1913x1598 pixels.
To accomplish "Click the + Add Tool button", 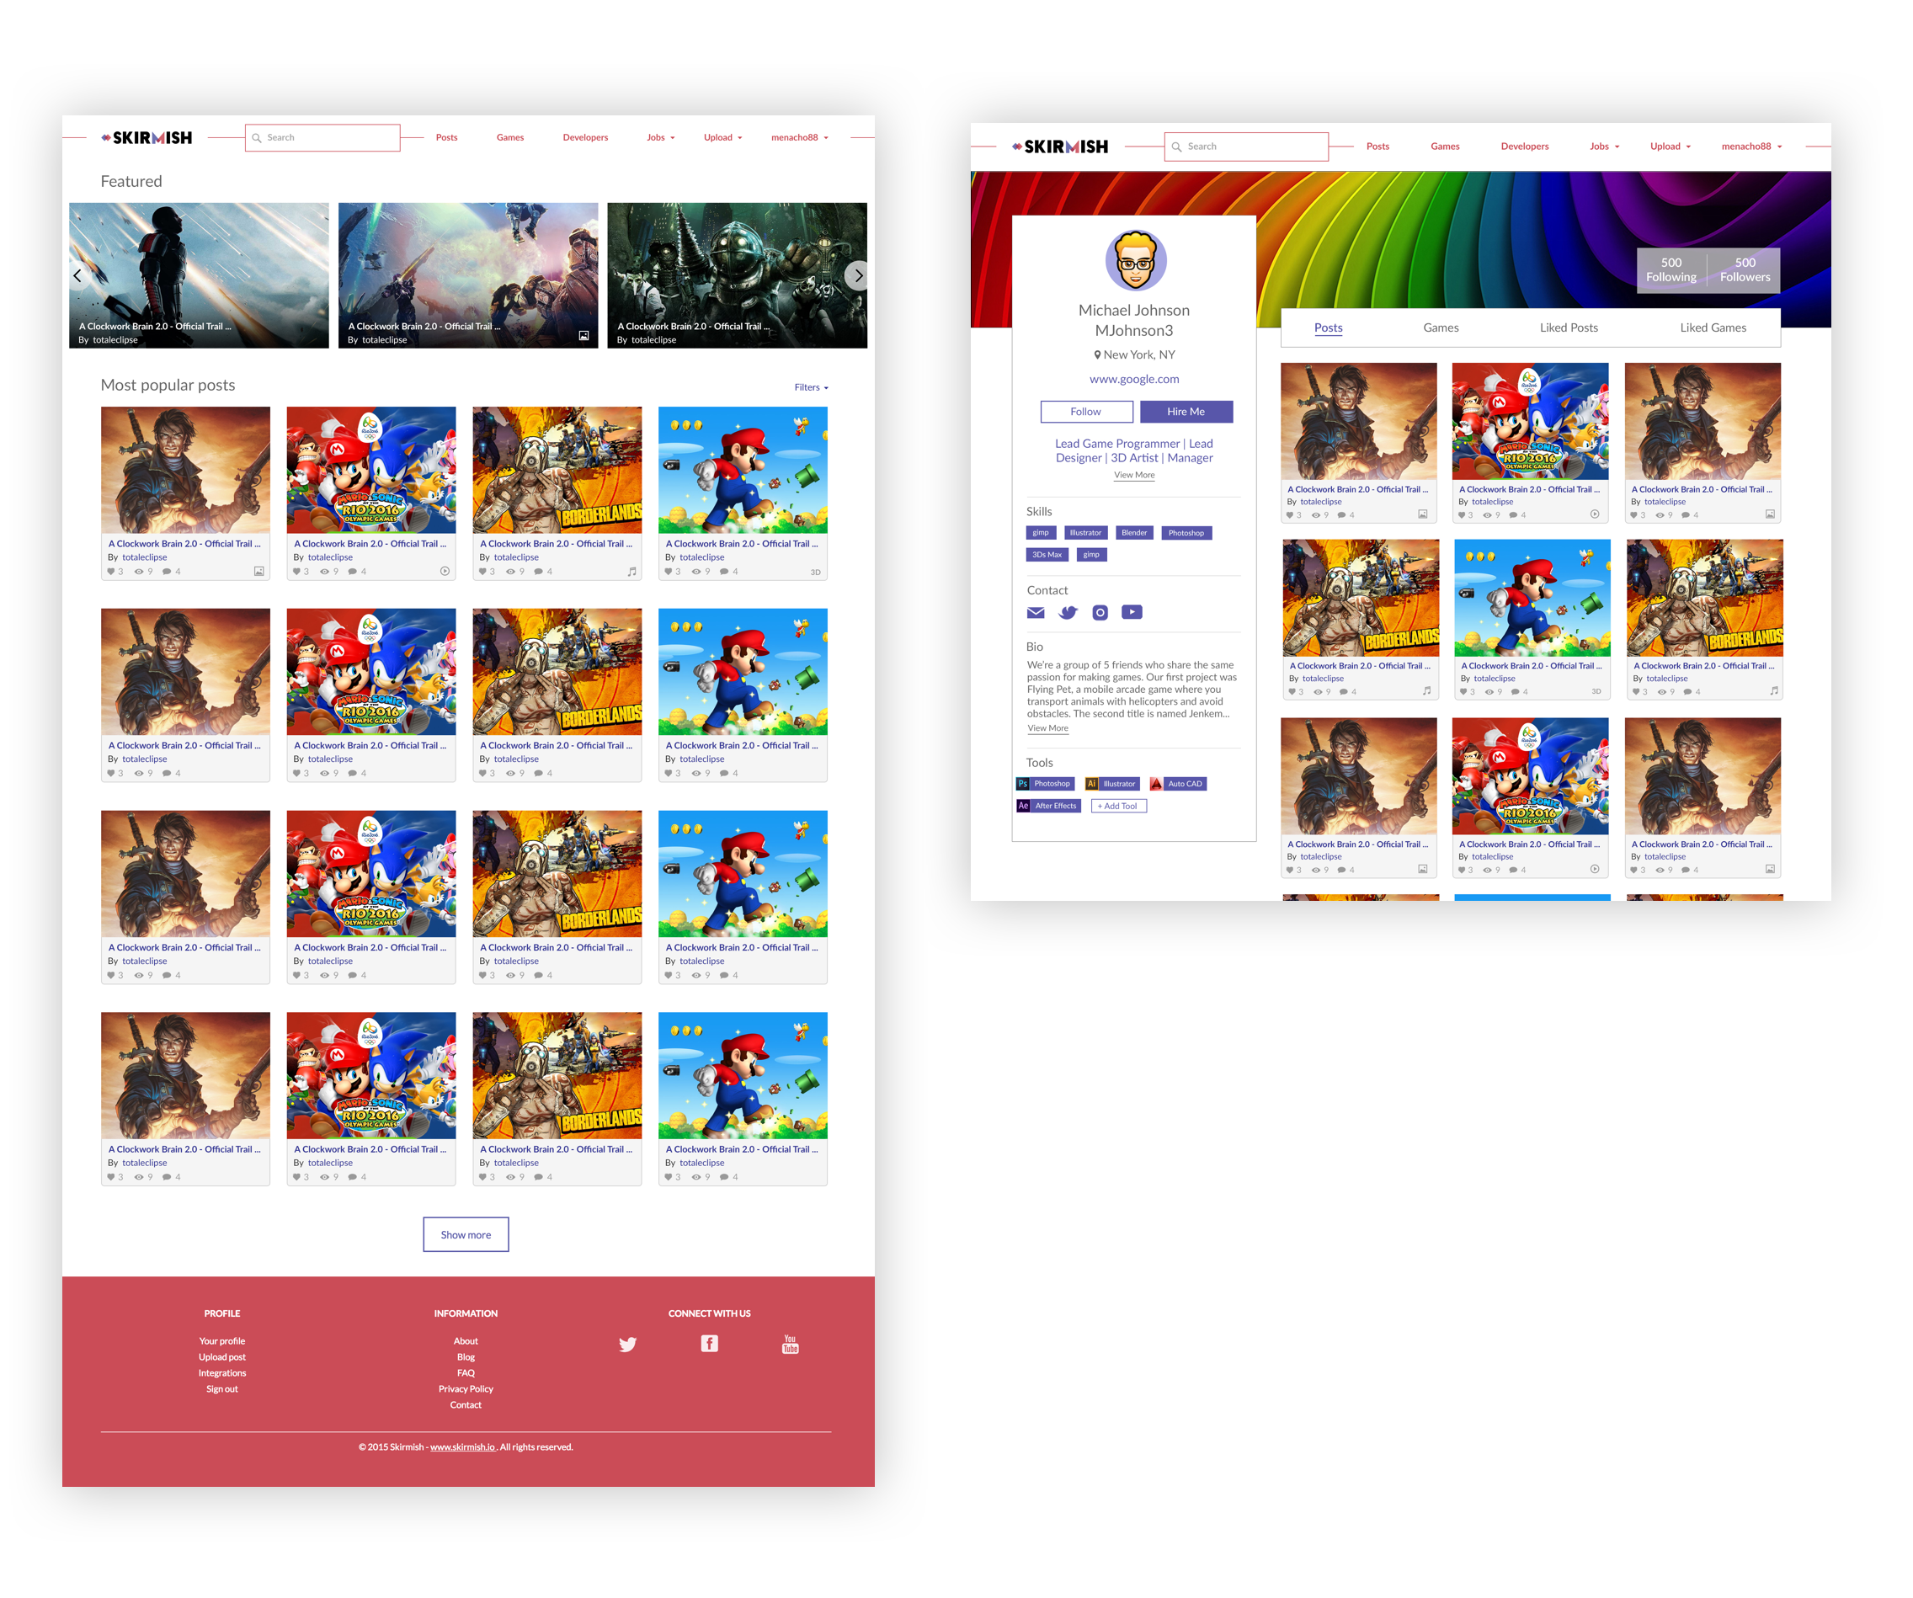I will (1117, 806).
